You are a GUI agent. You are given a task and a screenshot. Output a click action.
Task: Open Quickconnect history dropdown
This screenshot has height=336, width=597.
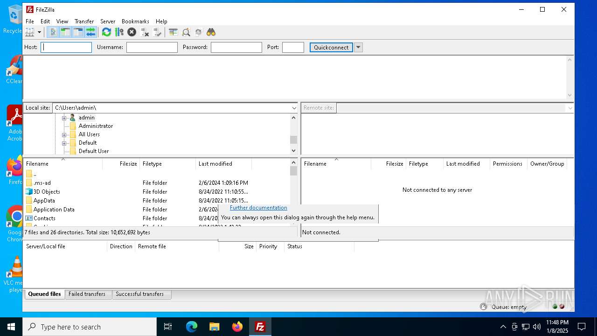coord(358,47)
